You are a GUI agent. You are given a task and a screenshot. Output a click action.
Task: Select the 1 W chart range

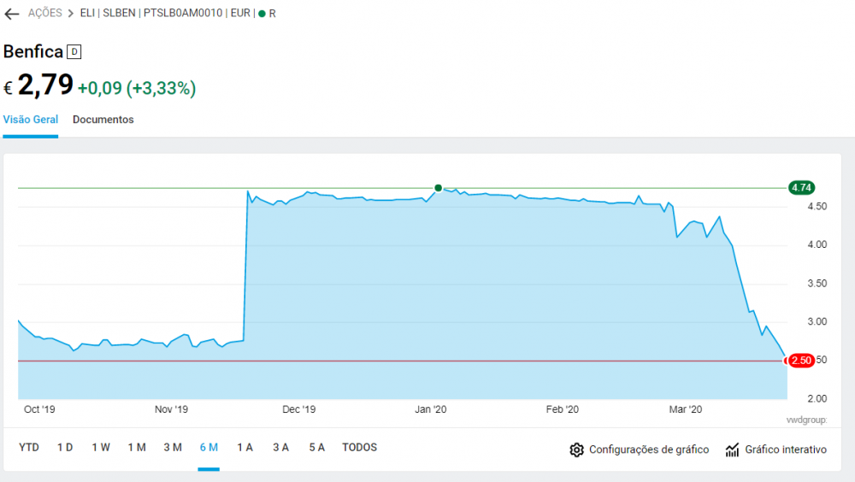point(101,447)
